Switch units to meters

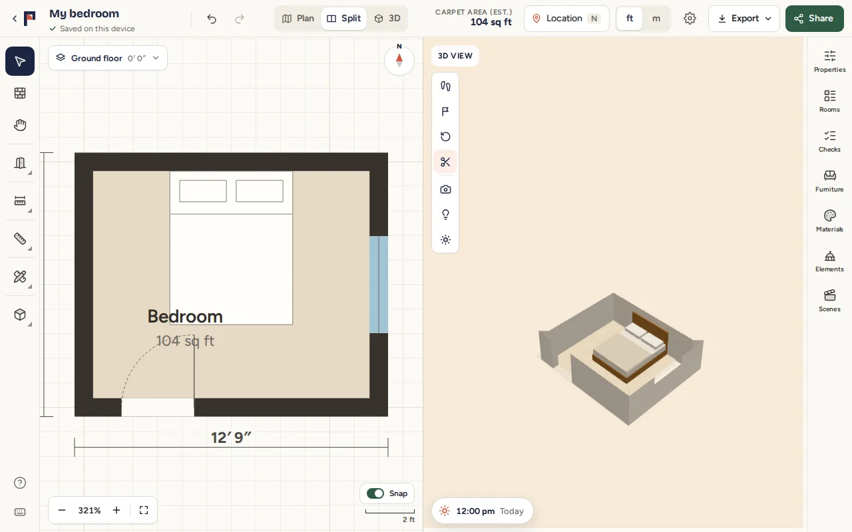pyautogui.click(x=656, y=19)
